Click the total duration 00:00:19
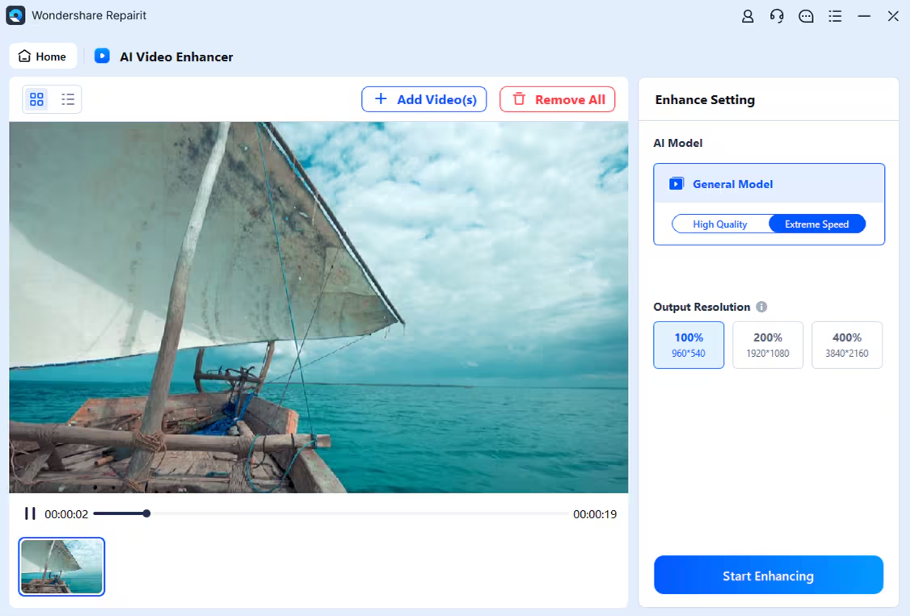This screenshot has width=910, height=616. coord(595,514)
